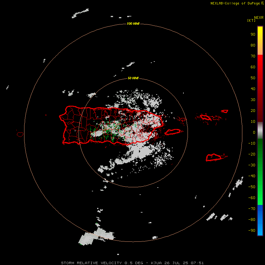
Task: Pick the blue segment of the color bar
Action: [260, 220]
